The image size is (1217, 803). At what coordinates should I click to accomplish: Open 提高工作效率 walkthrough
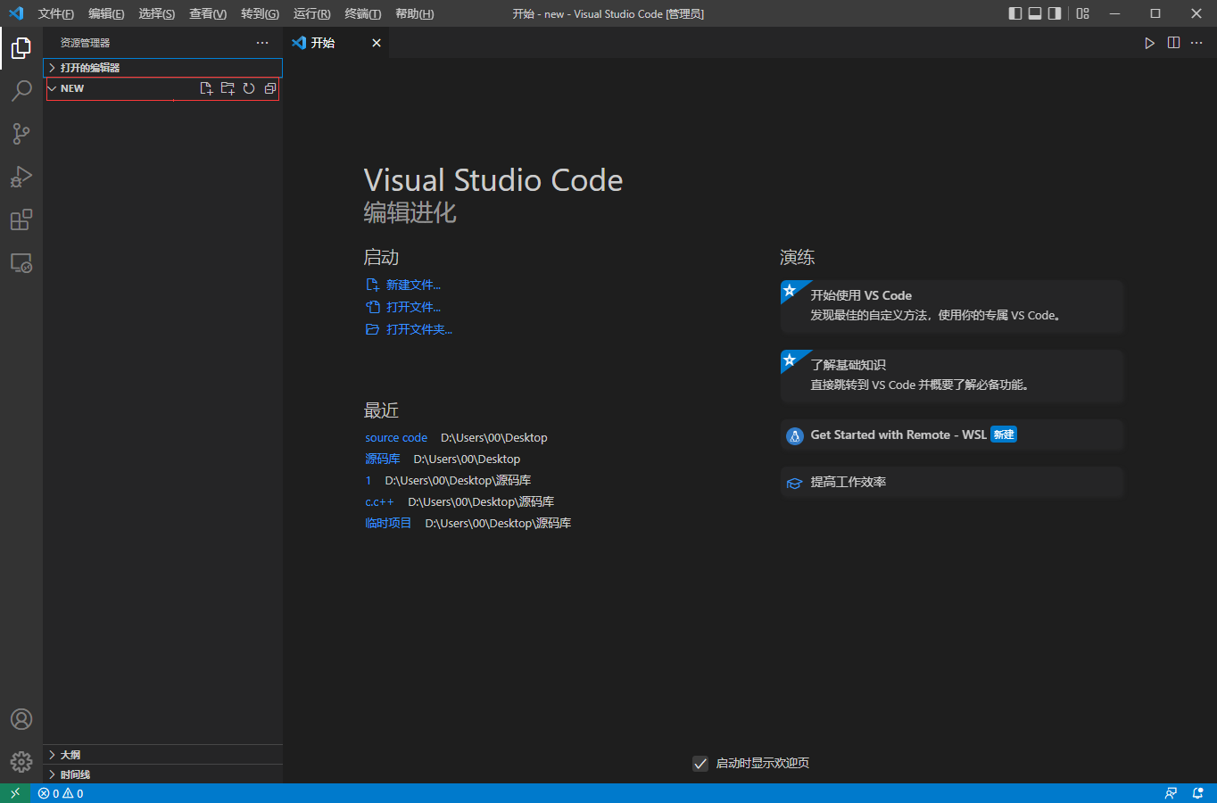point(952,482)
